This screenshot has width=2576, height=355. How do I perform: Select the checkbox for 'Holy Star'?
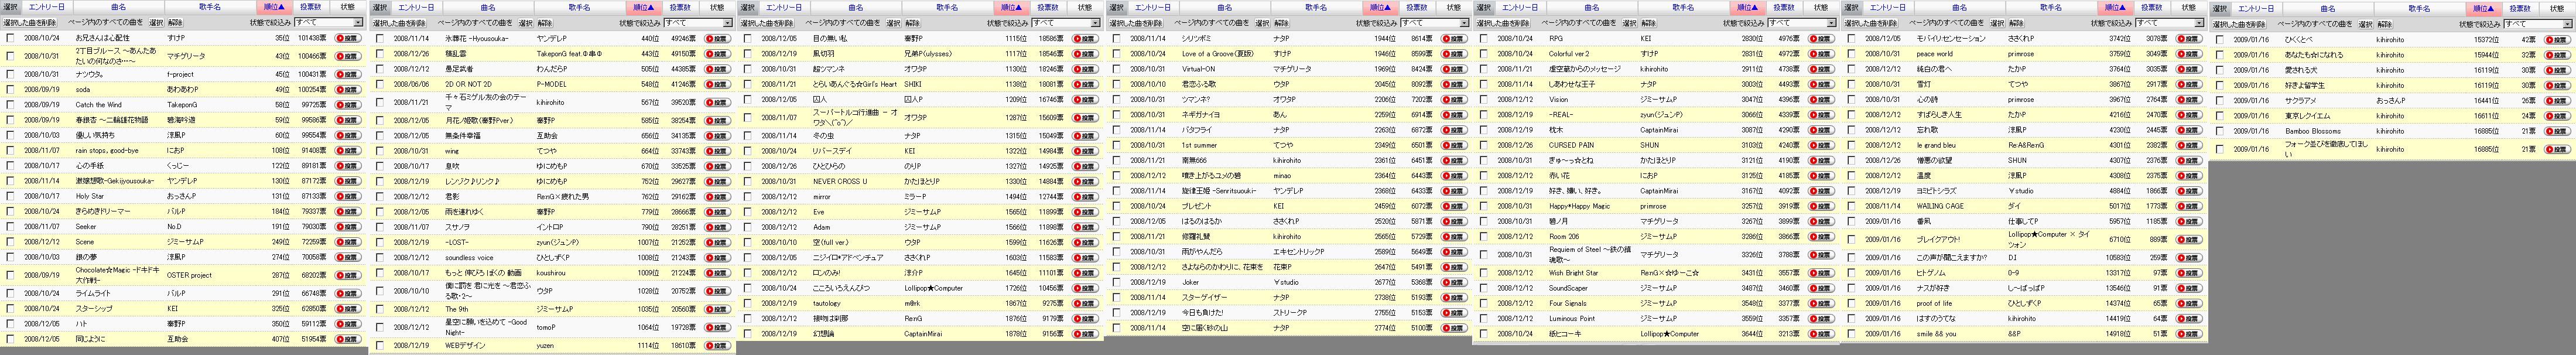click(10, 197)
